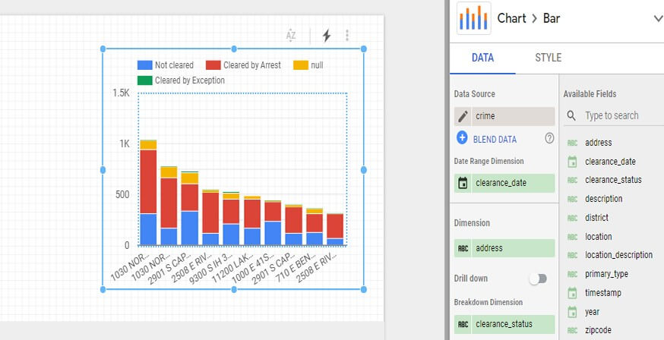Click the lightning bolt explore icon on chart
Image resolution: width=664 pixels, height=340 pixels.
click(x=326, y=36)
